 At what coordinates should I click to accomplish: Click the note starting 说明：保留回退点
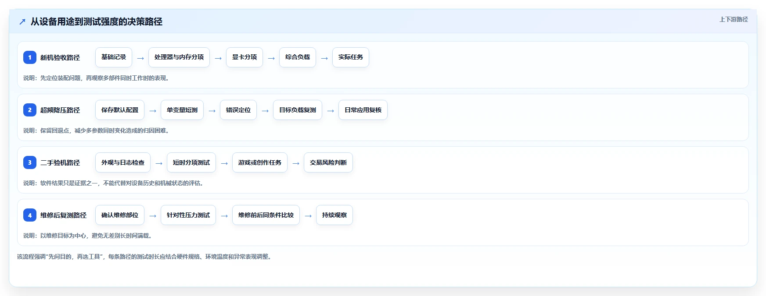[x=97, y=130]
